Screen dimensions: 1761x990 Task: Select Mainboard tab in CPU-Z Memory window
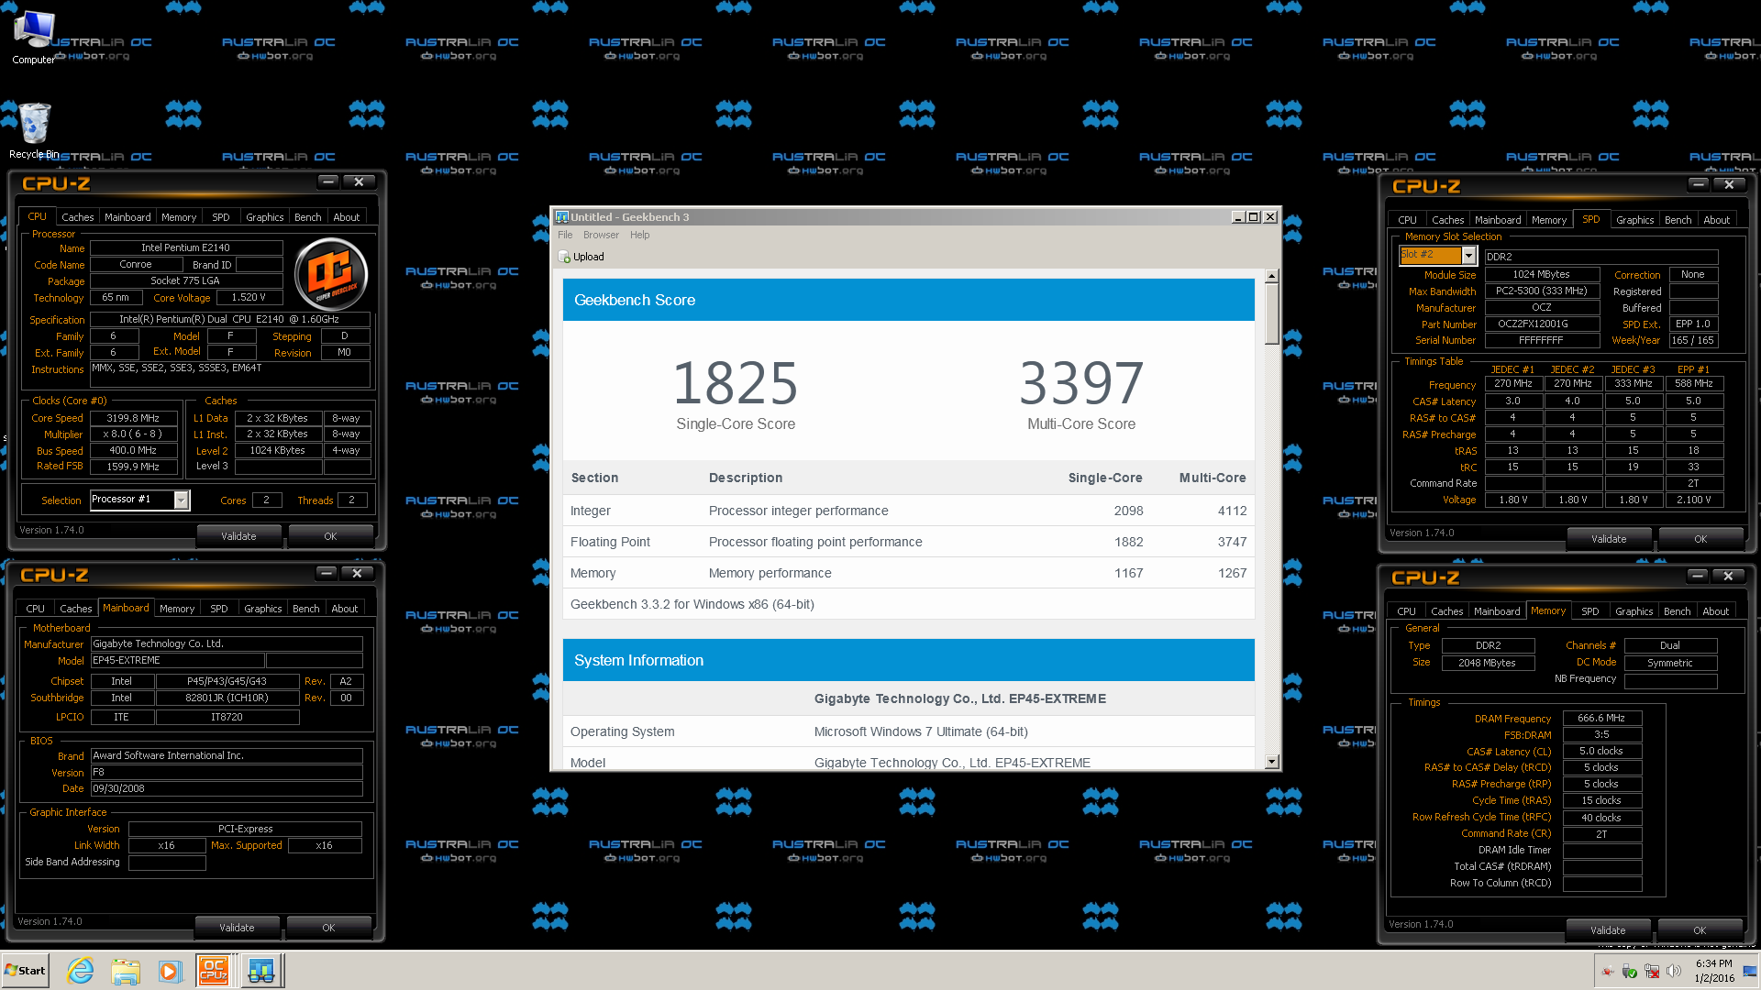click(1496, 611)
